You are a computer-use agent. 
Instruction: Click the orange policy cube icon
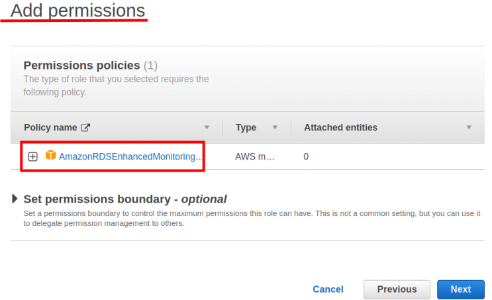50,156
